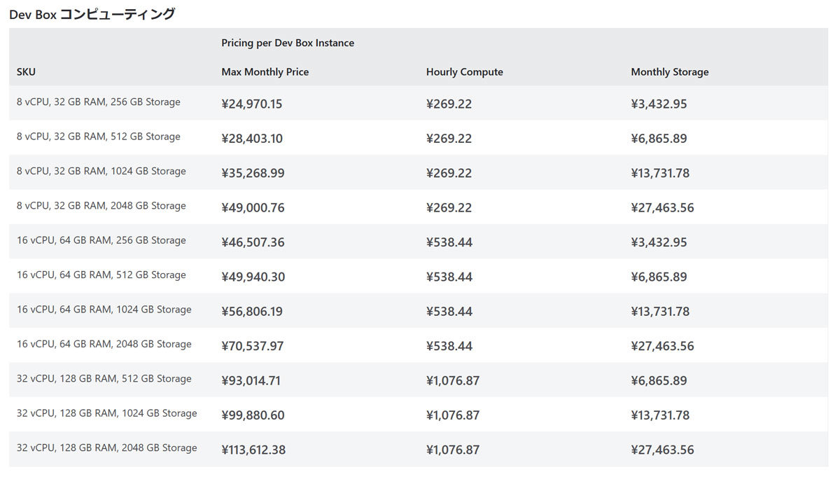Click the Dev Box コンピューティング heading
Screen dimensions: 840x477
92,14
